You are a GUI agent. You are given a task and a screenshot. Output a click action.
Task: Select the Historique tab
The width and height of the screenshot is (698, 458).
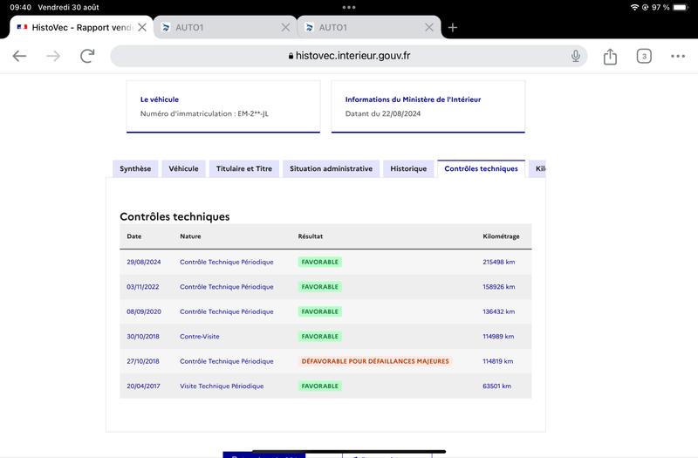[x=408, y=168]
